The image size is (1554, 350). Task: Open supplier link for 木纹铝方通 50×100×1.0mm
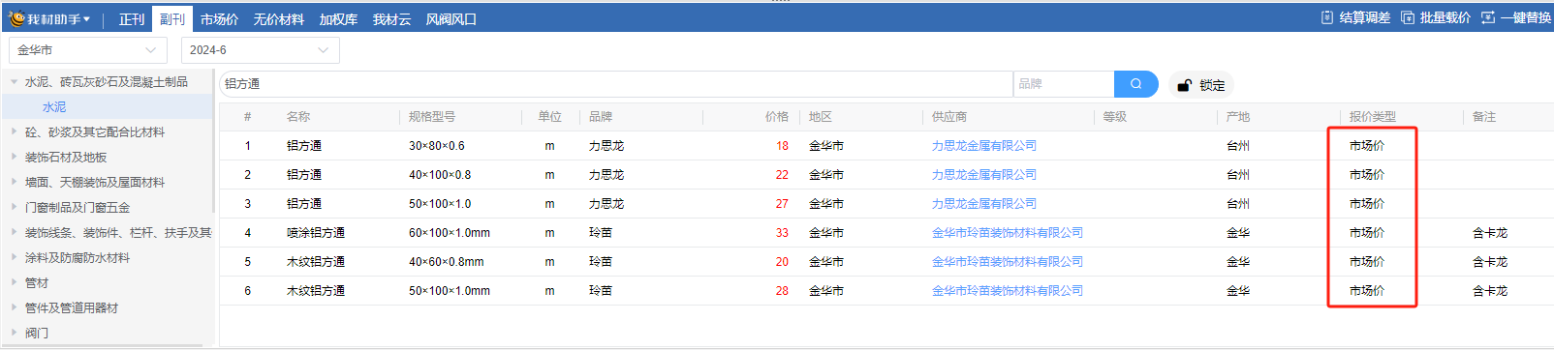pyautogui.click(x=1007, y=291)
